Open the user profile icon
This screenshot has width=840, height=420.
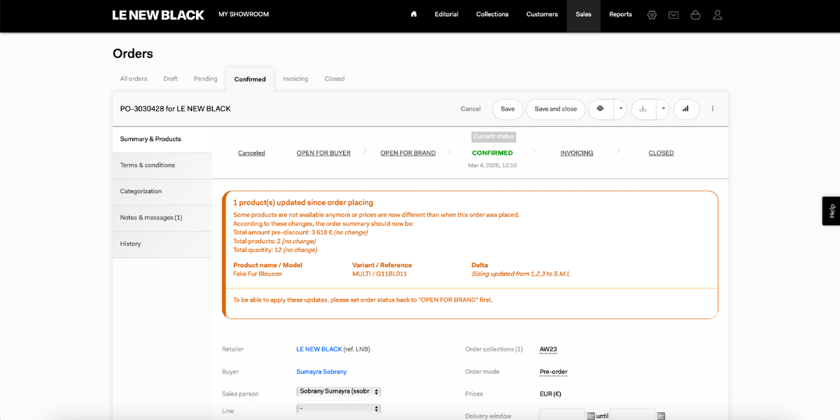coord(717,15)
